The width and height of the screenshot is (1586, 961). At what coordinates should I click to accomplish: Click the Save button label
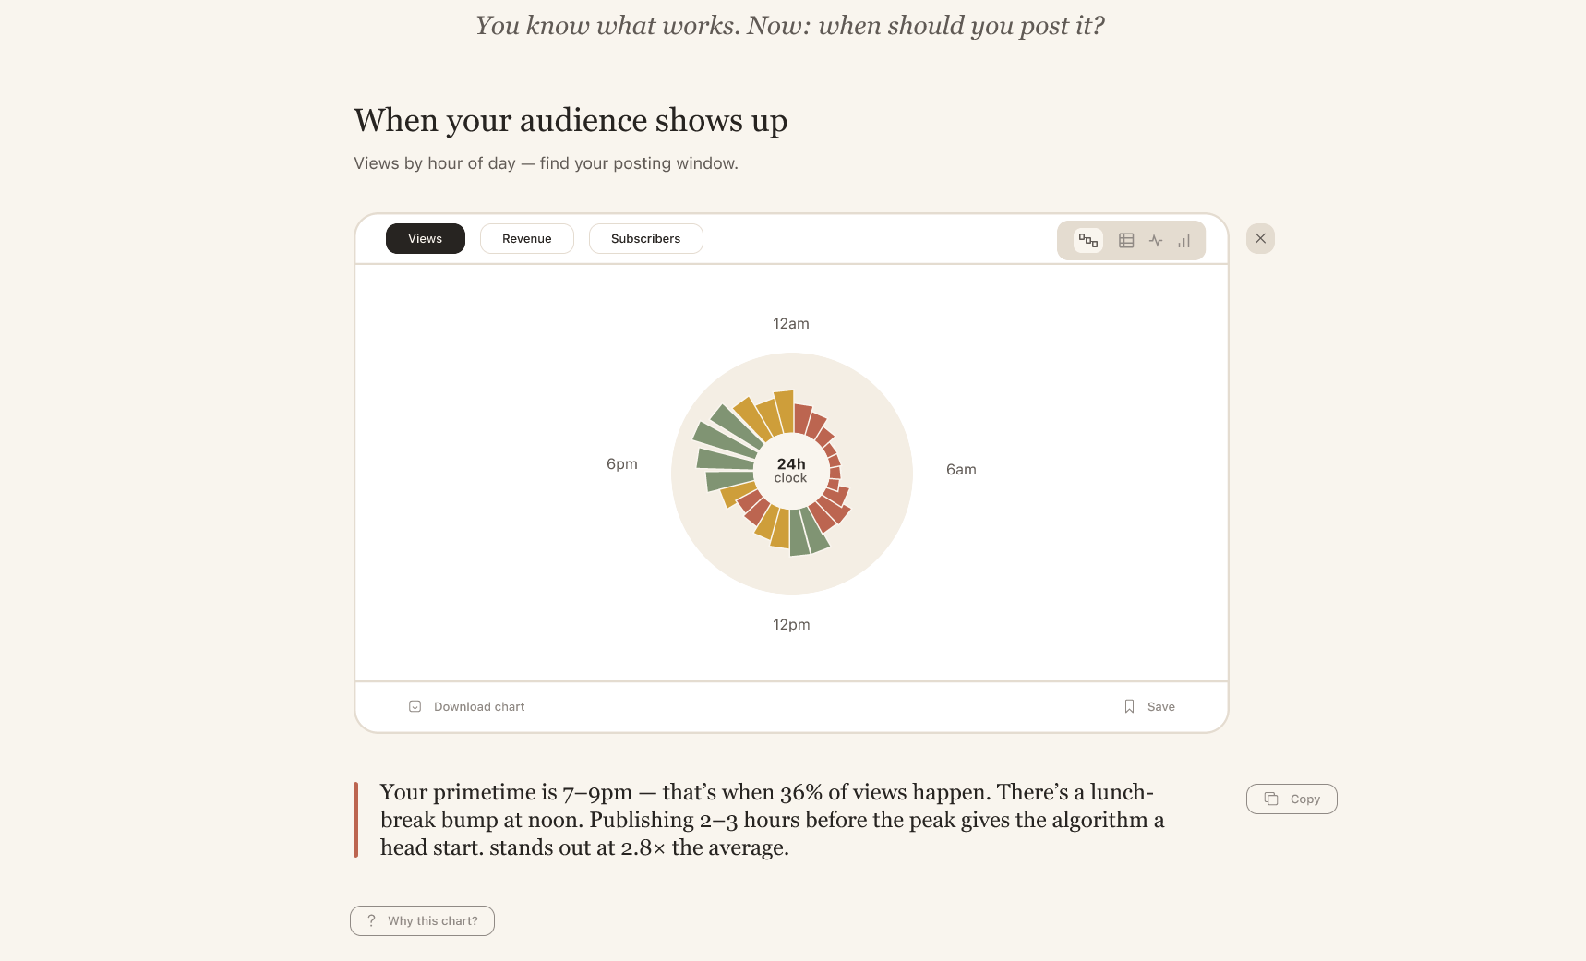coord(1160,706)
